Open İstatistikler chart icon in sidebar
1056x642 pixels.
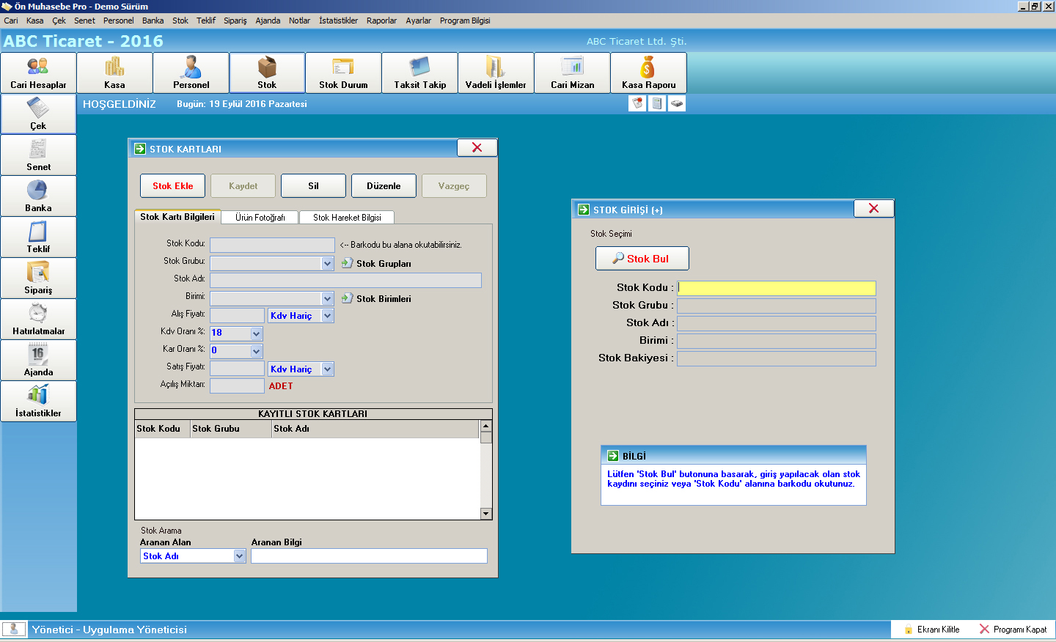pyautogui.click(x=38, y=401)
